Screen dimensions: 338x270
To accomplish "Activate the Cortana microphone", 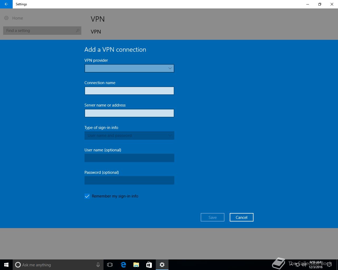I will 98,265.
